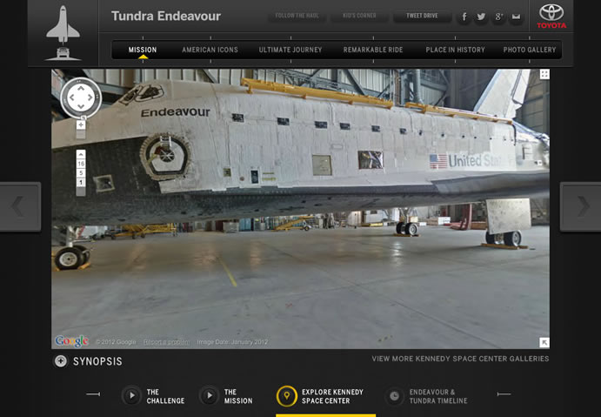Open View More Kennedy Space Center Galleries
The width and height of the screenshot is (601, 417).
click(x=460, y=359)
